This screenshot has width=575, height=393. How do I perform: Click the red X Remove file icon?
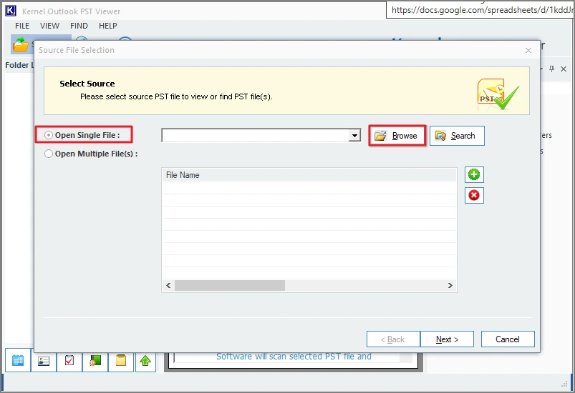[474, 195]
